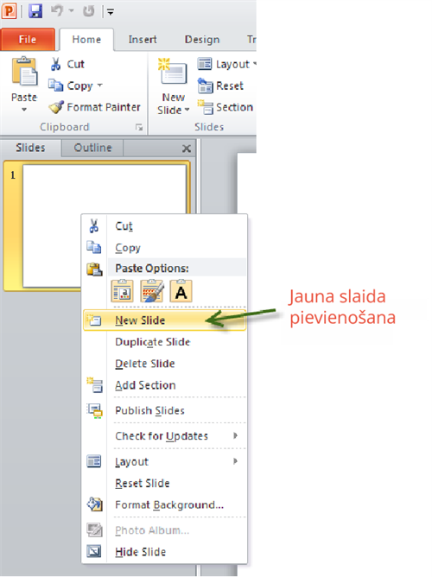The width and height of the screenshot is (432, 577).
Task: Undo the last action
Action: click(57, 11)
